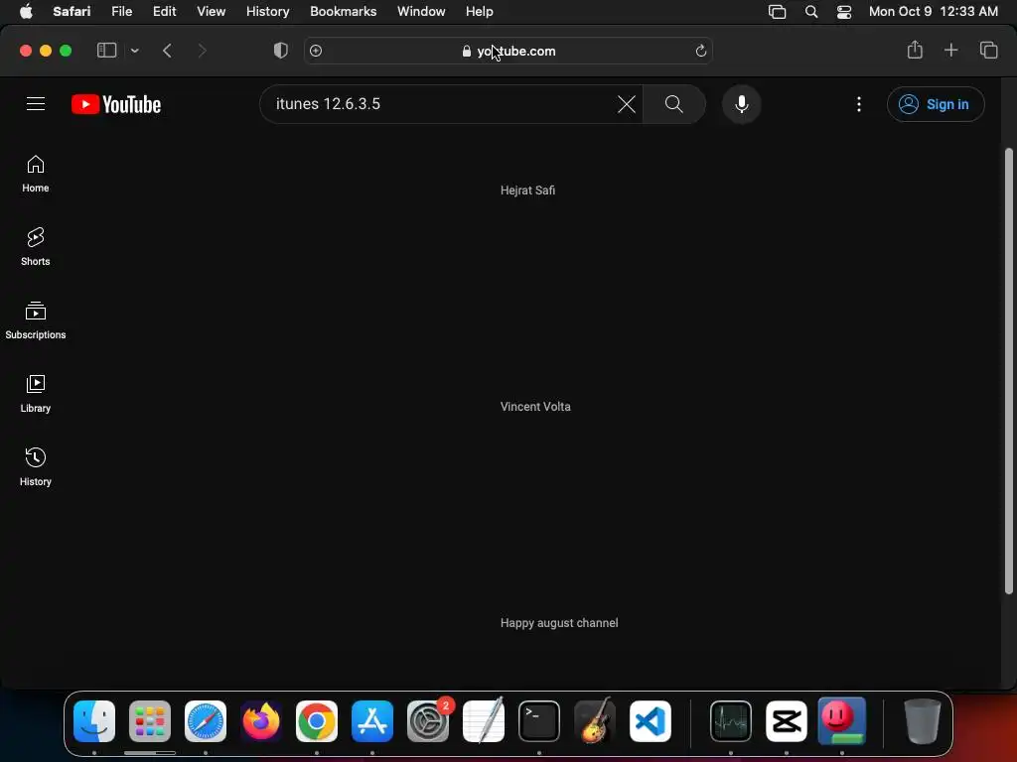Open Activity Monitor from the Dock

(x=731, y=721)
